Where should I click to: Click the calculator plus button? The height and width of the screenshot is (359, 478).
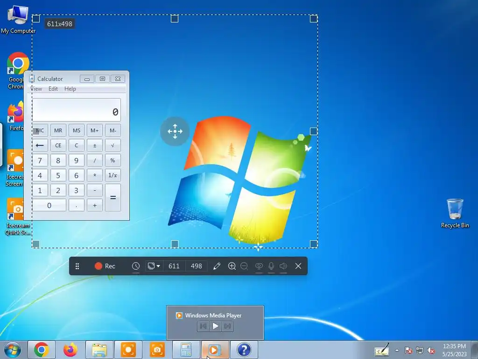point(94,206)
